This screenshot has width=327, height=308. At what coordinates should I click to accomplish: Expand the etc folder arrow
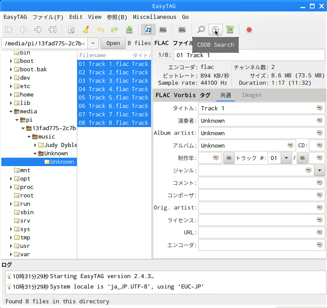pyautogui.click(x=11, y=86)
